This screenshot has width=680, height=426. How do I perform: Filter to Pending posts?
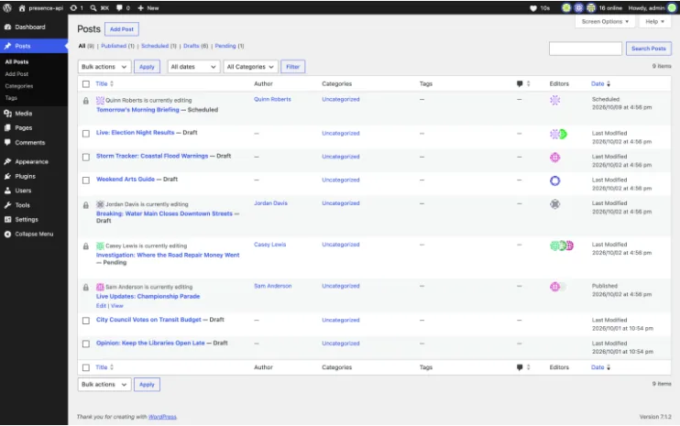click(229, 46)
